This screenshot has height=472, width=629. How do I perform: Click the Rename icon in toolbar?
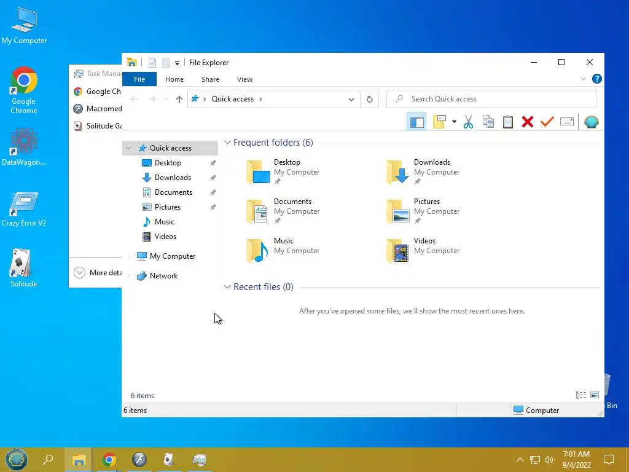point(567,122)
